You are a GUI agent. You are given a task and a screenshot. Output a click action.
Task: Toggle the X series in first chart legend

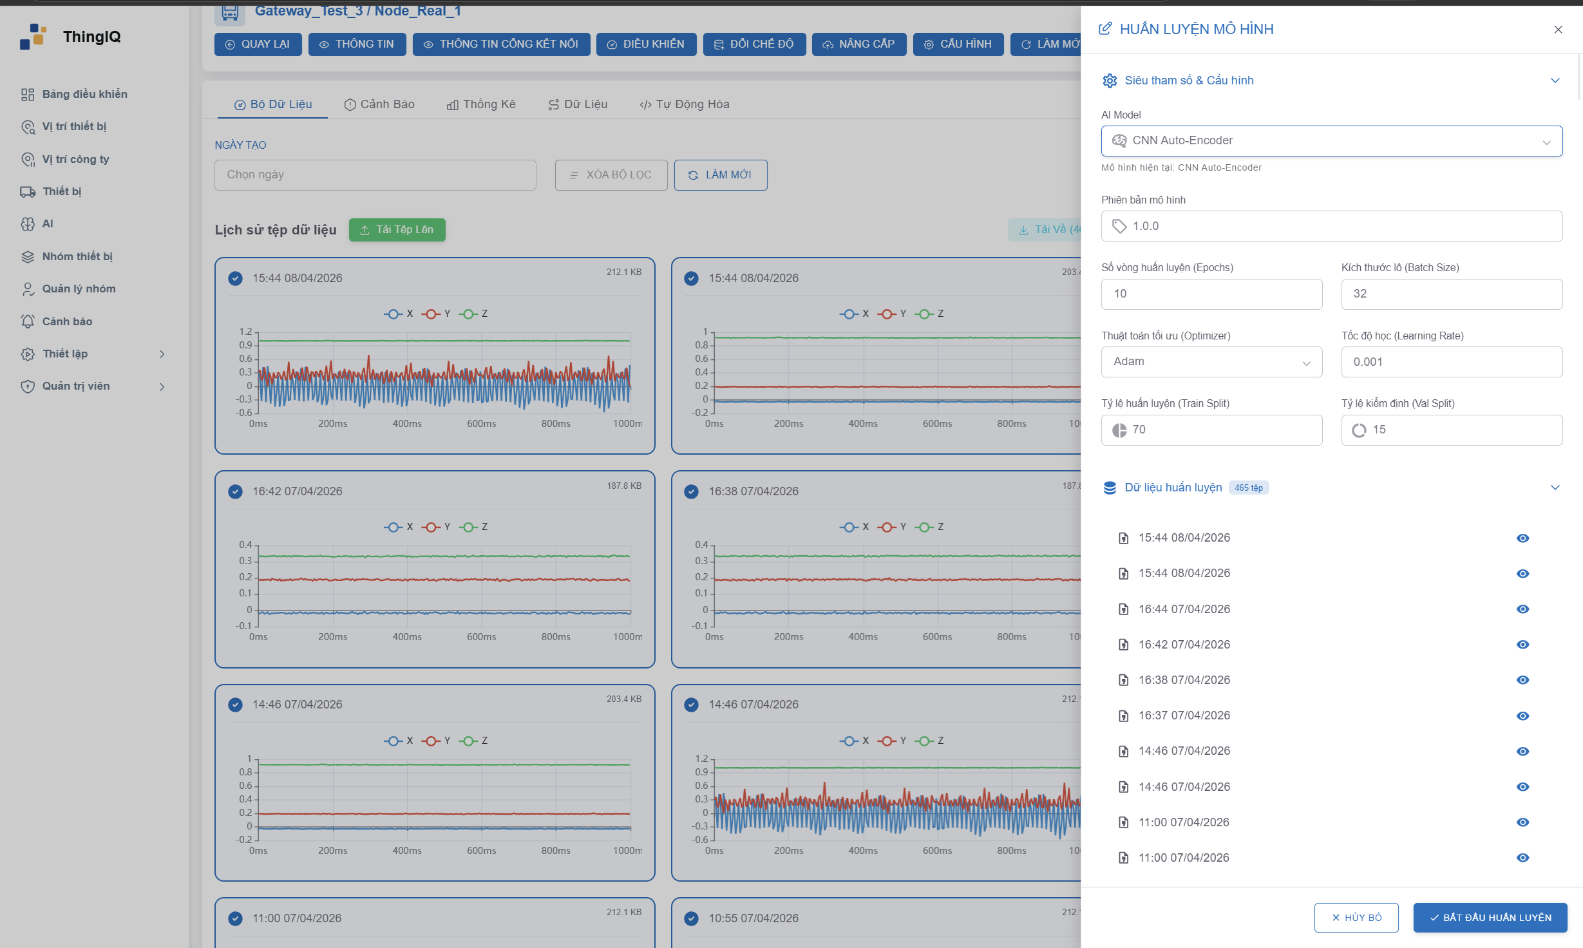tap(399, 314)
